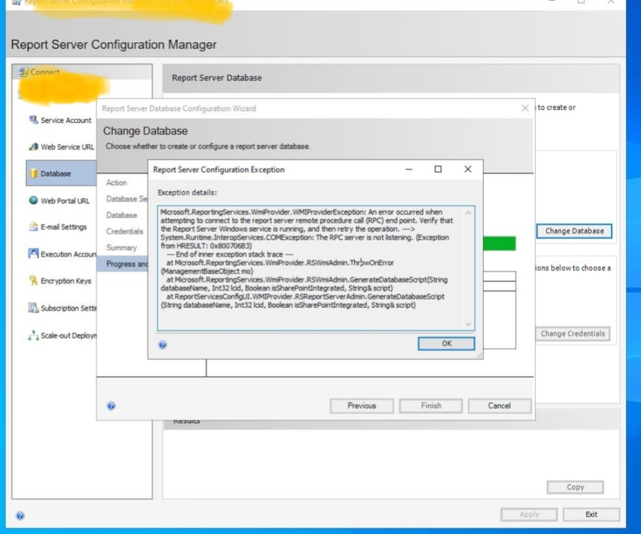The width and height of the screenshot is (641, 534).
Task: Close the Database Configuration Wizard
Action: pos(525,108)
